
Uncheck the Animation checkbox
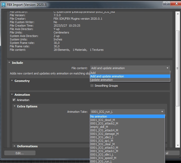coord(14,100)
